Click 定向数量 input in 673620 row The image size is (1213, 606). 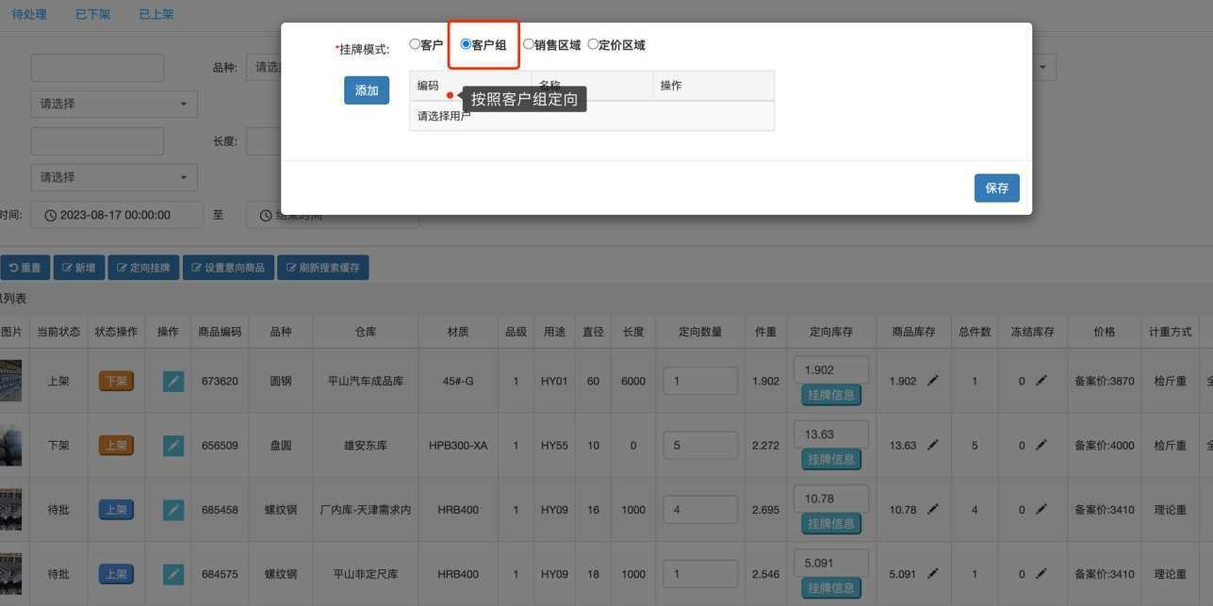click(x=700, y=382)
